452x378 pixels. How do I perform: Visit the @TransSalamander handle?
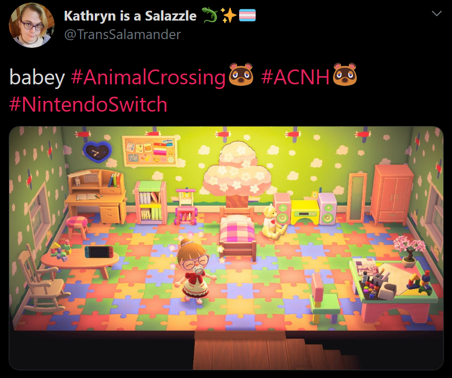point(123,35)
